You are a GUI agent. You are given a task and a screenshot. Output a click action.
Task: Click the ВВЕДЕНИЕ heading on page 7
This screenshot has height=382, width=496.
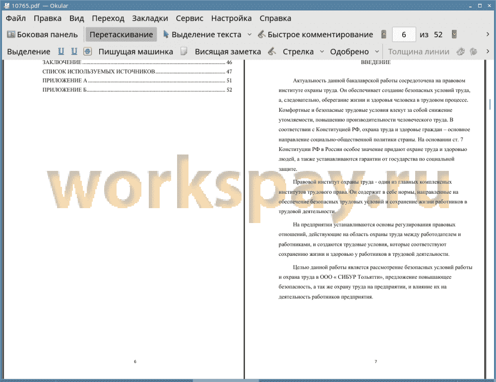376,63
